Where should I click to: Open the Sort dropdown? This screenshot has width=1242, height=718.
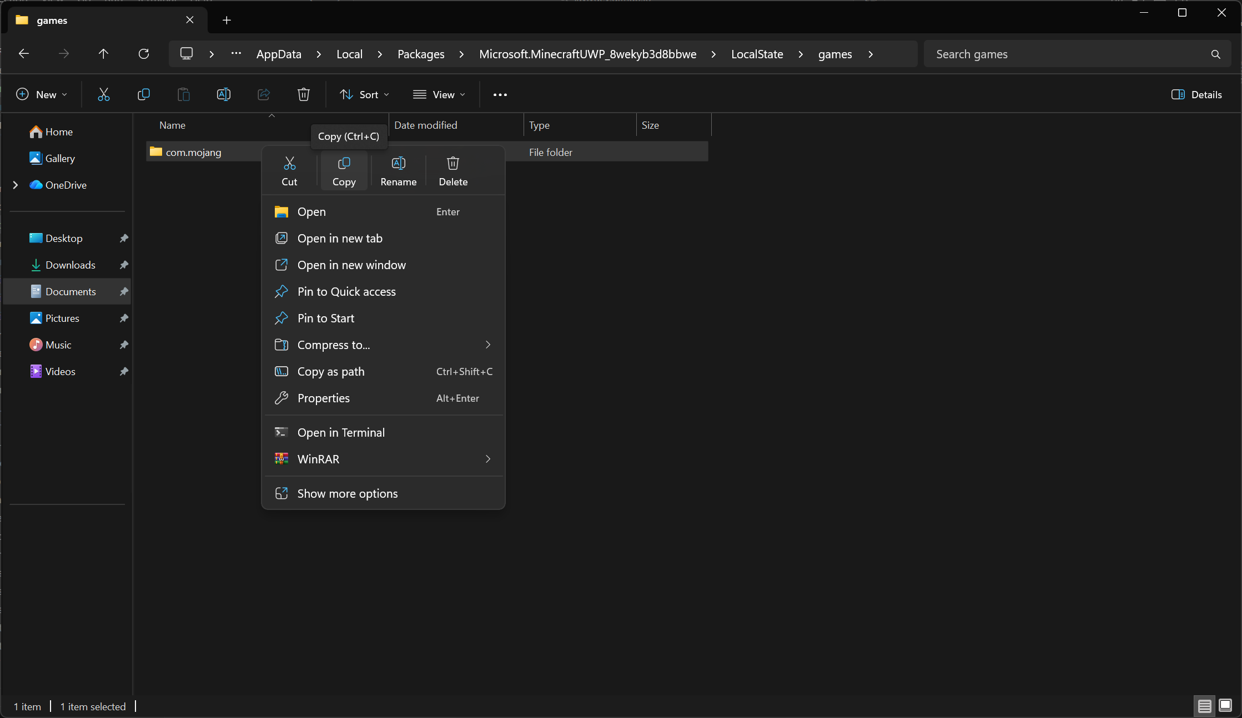(364, 94)
